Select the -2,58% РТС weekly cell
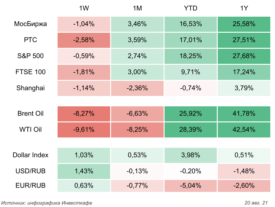The height and width of the screenshot is (207, 275). 84,40
